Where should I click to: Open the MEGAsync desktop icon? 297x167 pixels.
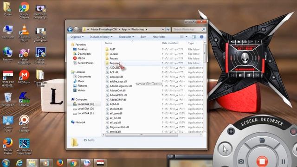[24, 77]
